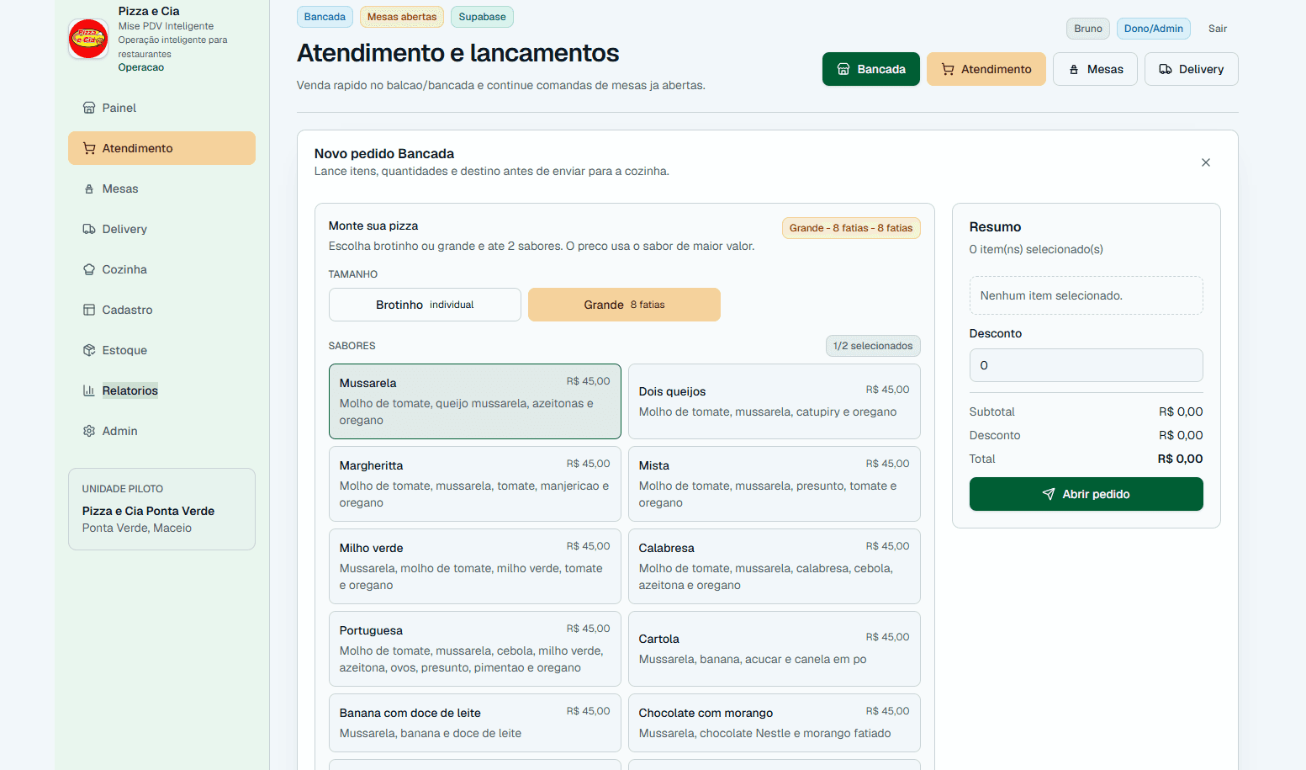Click the Atendimento cart icon in sidebar
This screenshot has height=770, width=1306.
[89, 148]
